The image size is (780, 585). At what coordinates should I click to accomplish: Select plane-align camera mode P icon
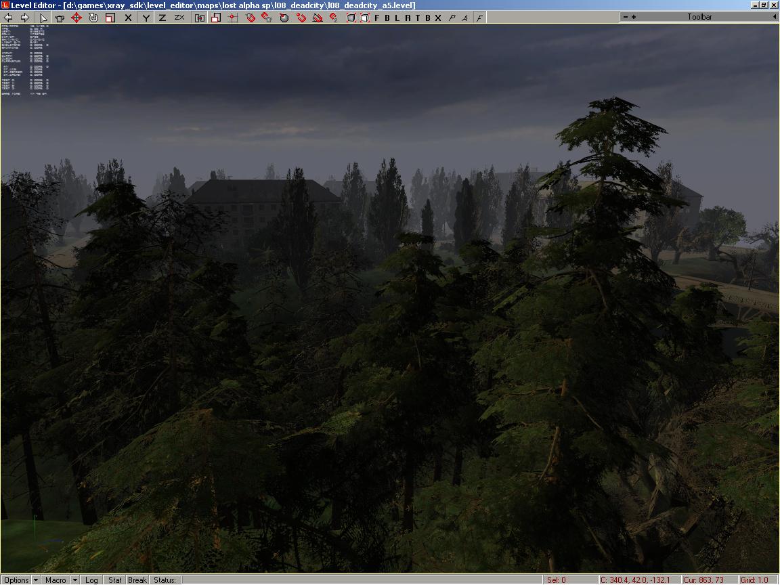click(x=452, y=18)
